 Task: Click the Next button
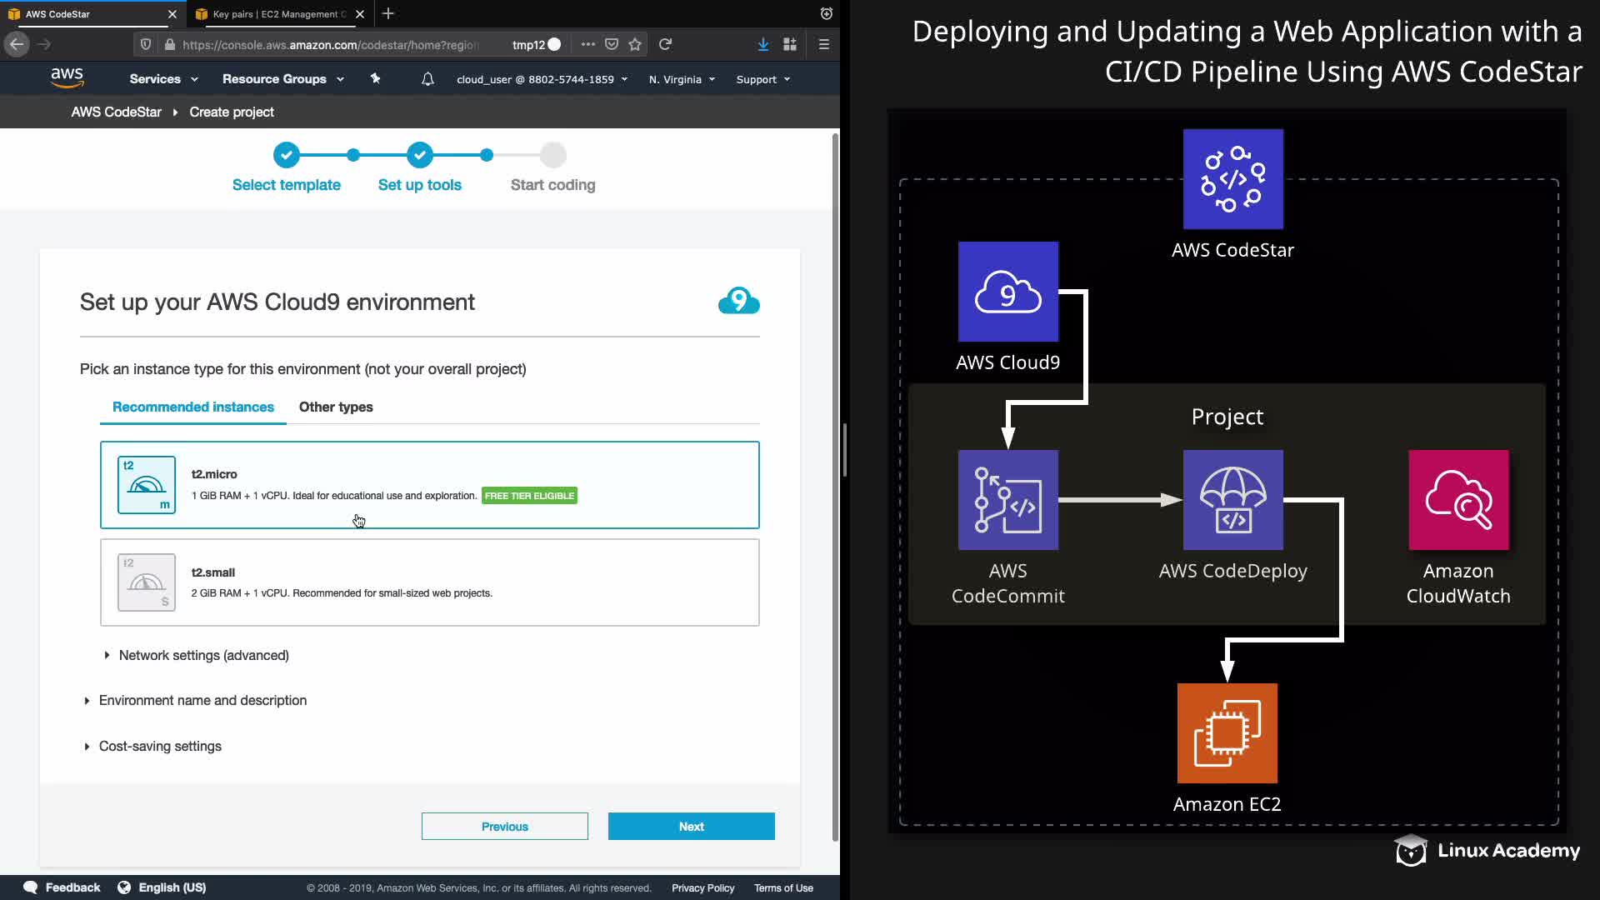pos(691,826)
